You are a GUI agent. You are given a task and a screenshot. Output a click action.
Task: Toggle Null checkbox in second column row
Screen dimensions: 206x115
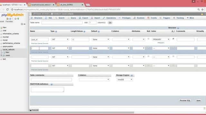[148, 48]
